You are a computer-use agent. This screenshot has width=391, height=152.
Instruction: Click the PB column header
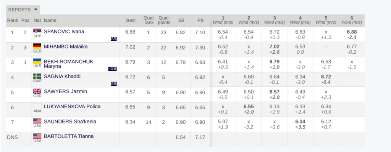point(200,21)
